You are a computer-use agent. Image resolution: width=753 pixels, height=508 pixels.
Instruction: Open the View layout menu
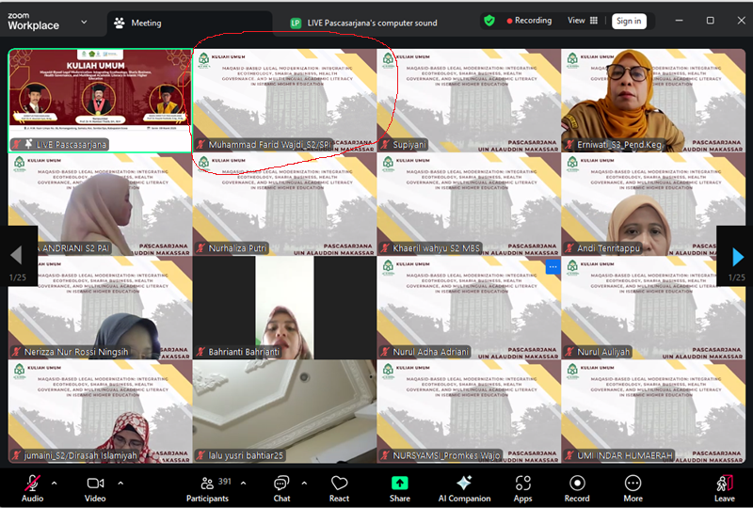click(583, 21)
